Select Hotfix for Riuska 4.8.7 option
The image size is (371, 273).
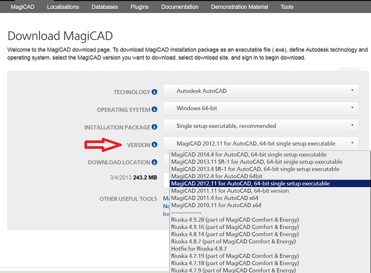click(x=270, y=249)
